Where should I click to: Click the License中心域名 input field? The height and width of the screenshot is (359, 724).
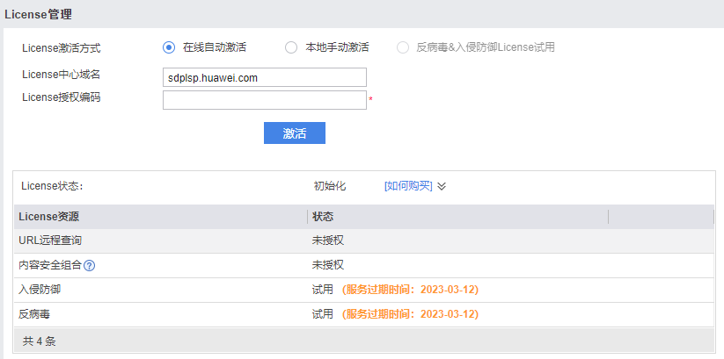coord(264,78)
